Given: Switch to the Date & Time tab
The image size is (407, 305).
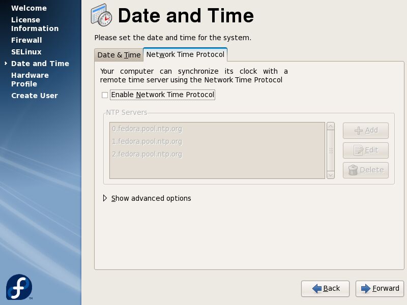Looking at the screenshot, I should pos(119,55).
